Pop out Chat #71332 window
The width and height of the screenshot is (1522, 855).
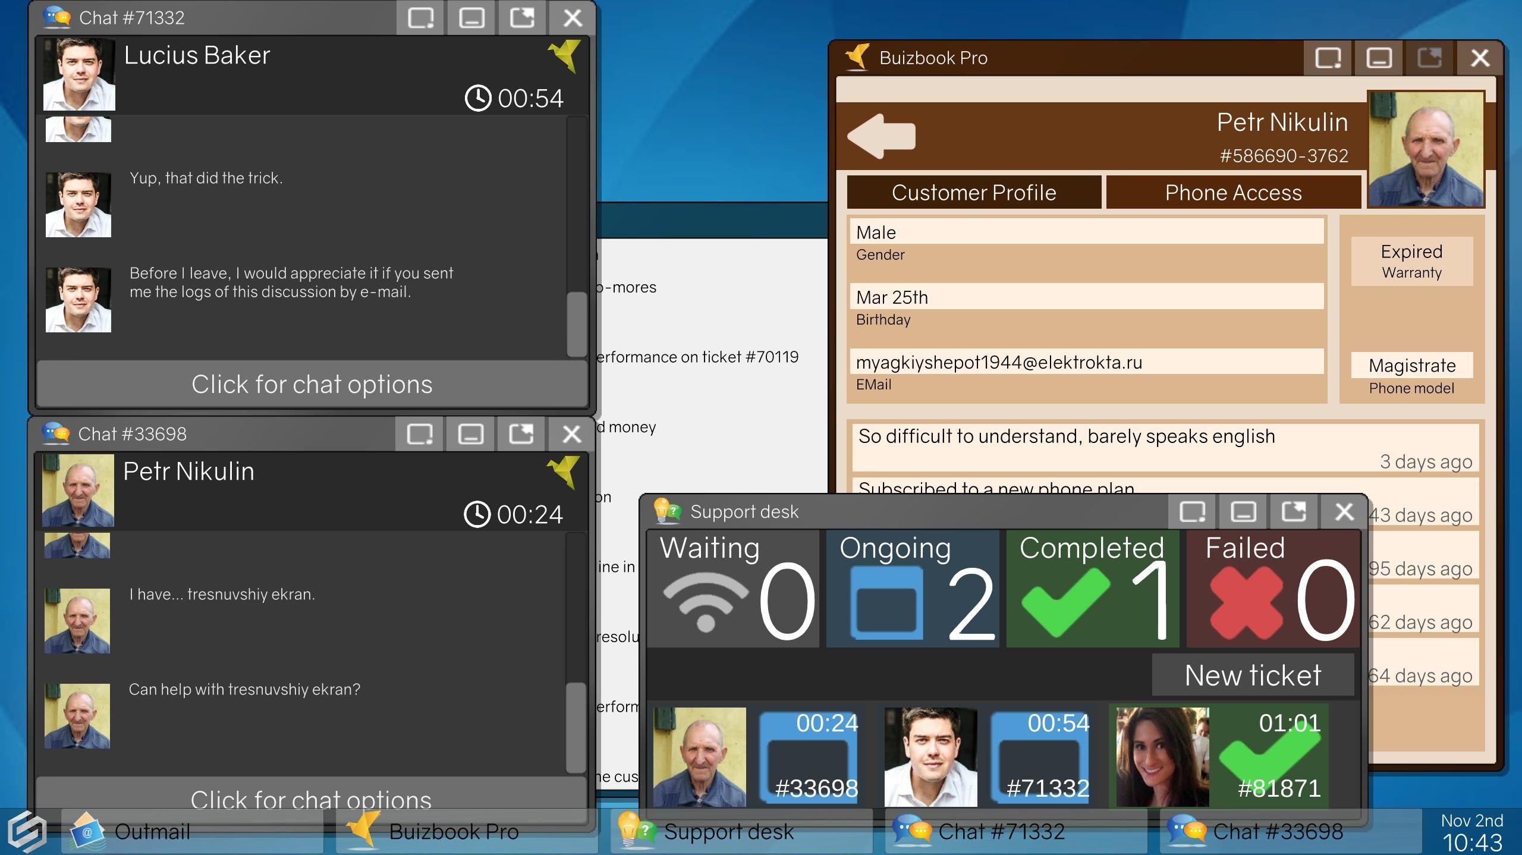pyautogui.click(x=521, y=18)
